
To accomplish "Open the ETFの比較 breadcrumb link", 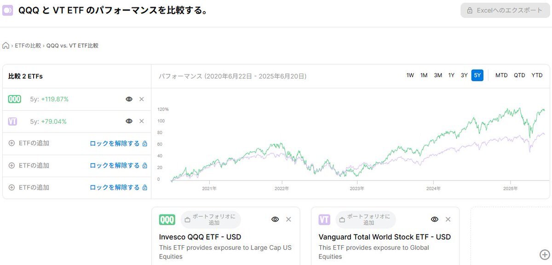I will coord(28,46).
